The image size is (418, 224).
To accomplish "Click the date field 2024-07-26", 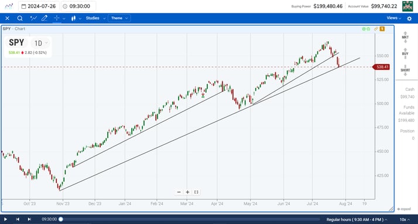I will click(39, 6).
